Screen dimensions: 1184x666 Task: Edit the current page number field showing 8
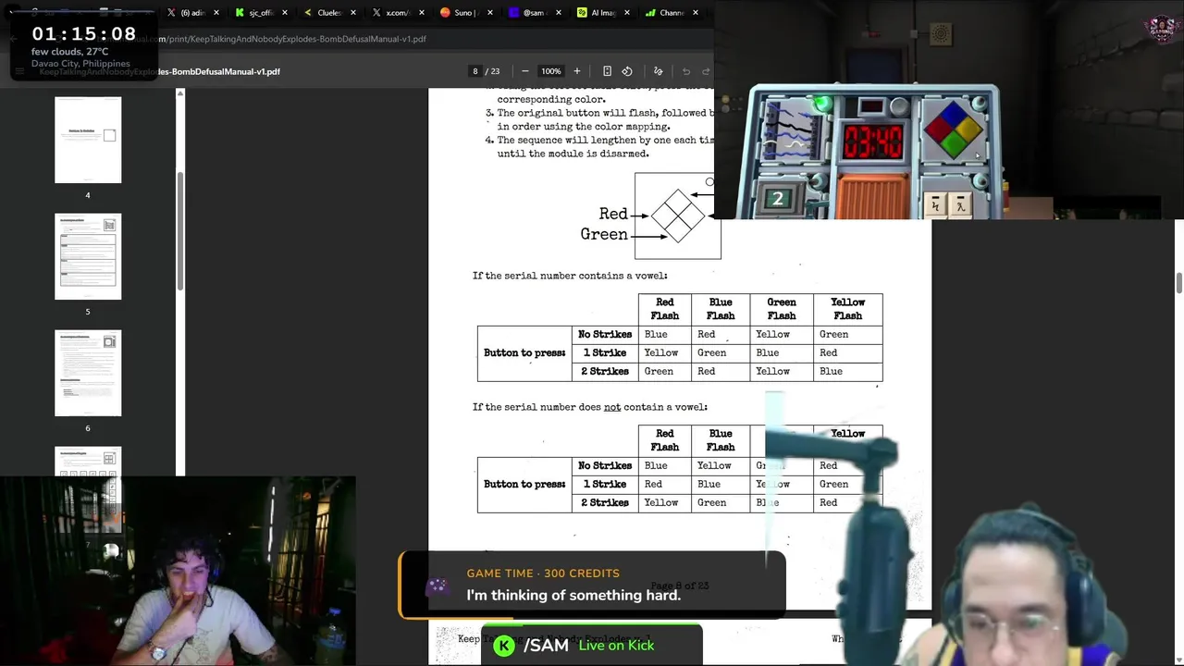coord(475,71)
